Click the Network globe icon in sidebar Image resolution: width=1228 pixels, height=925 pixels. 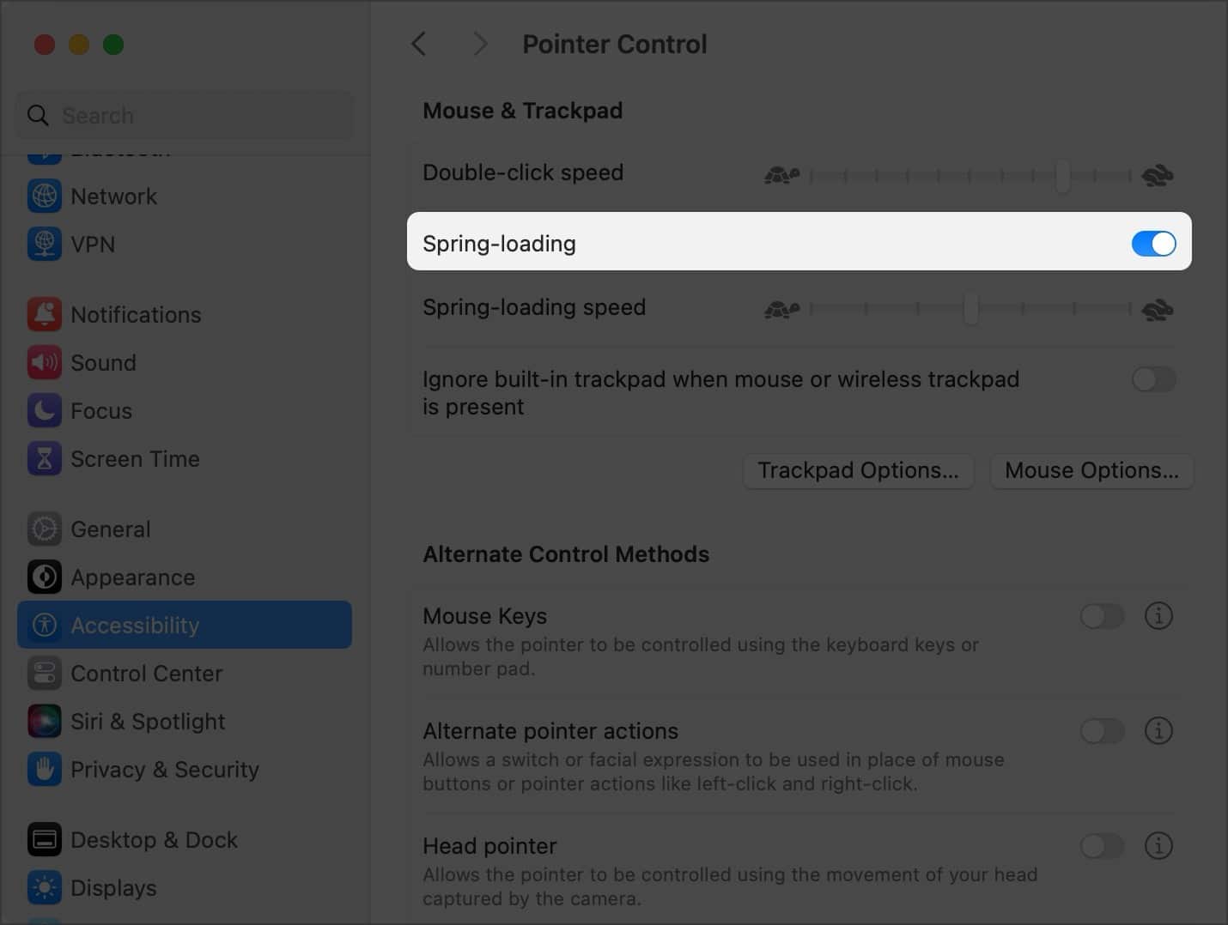coord(44,196)
